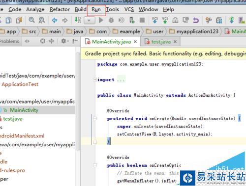The height and width of the screenshot is (186, 246).
Task: Select 'myapplication123' breadcrumb folder
Action: [x=194, y=31]
